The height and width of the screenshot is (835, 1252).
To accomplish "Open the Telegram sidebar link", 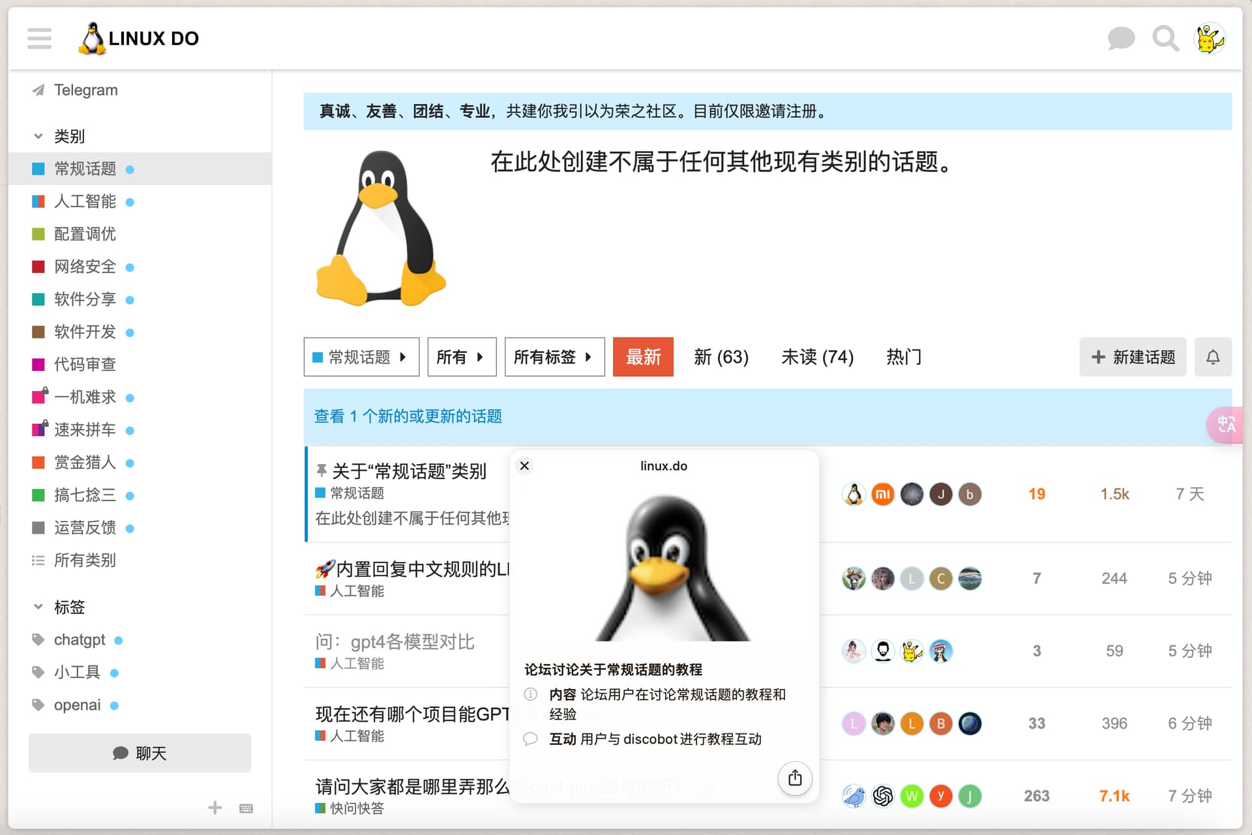I will pos(85,90).
